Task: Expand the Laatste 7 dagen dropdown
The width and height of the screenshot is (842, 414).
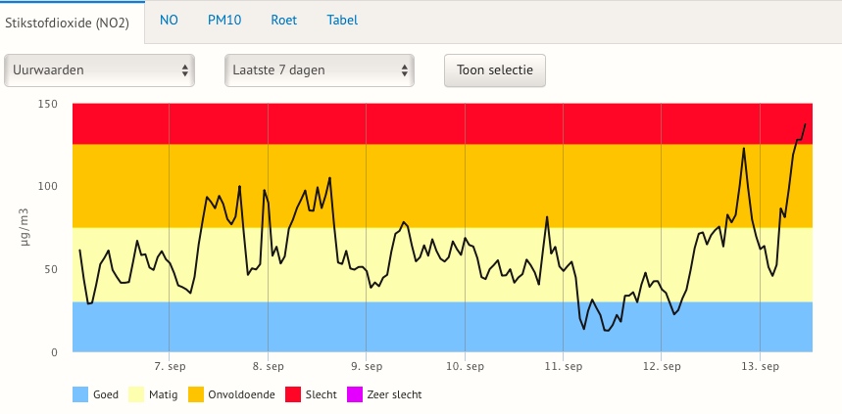Action: (x=319, y=70)
